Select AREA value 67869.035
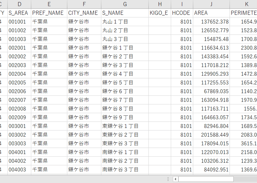The image size is (257, 183). pyautogui.click(x=211, y=91)
